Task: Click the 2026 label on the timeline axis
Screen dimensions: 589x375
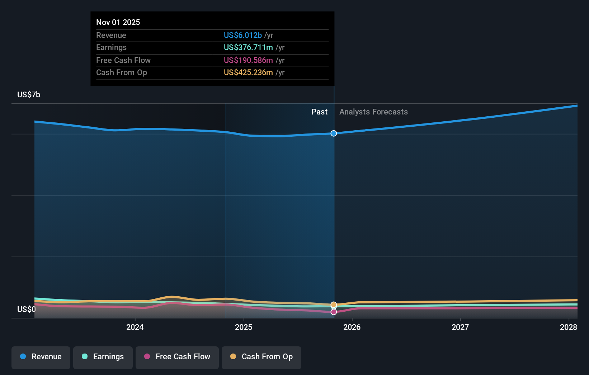Action: pyautogui.click(x=353, y=327)
